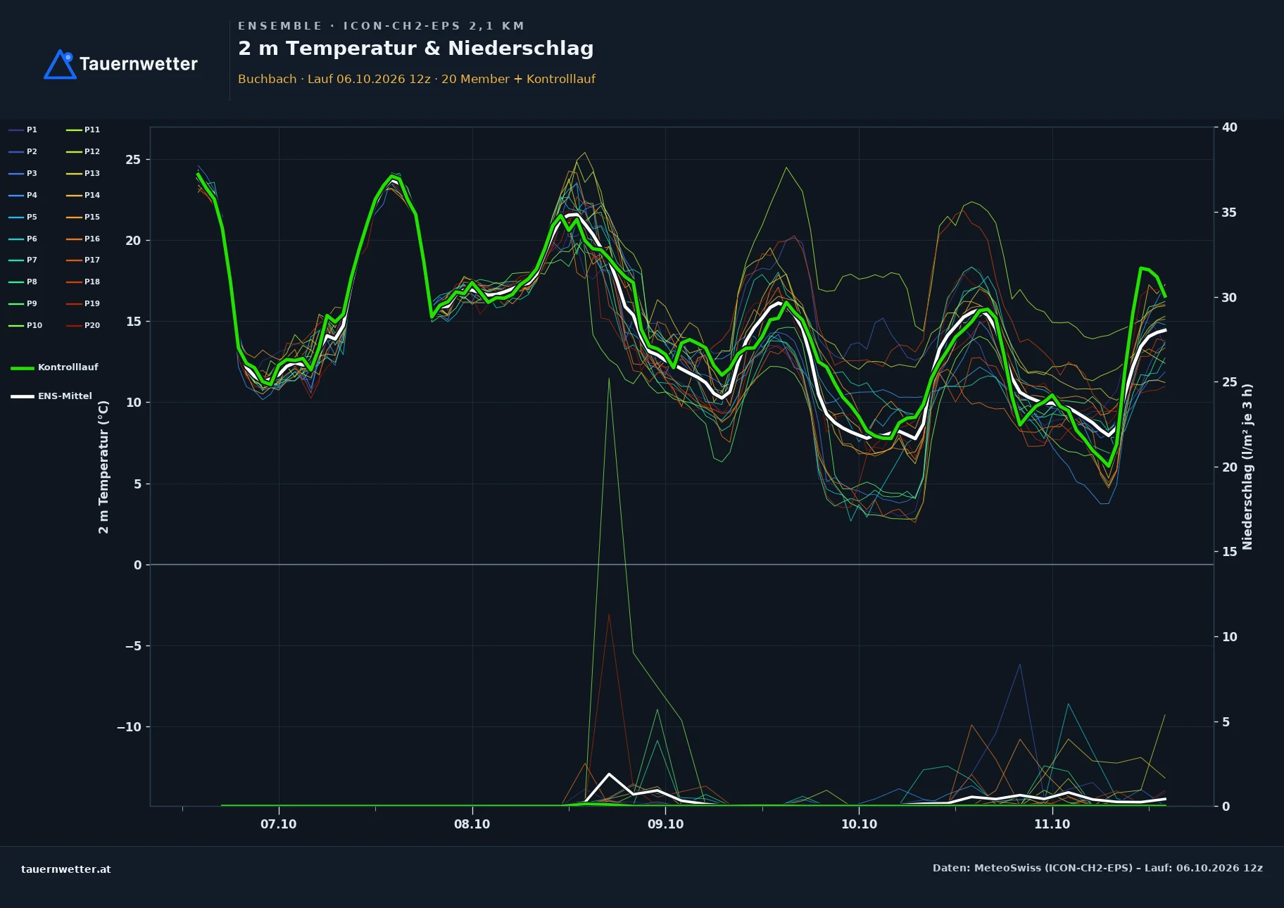The image size is (1284, 908).
Task: Click the white ENS-Mittel legend swatch
Action: tap(23, 396)
